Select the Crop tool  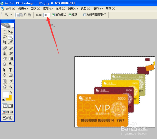pyautogui.click(x=4, y=42)
